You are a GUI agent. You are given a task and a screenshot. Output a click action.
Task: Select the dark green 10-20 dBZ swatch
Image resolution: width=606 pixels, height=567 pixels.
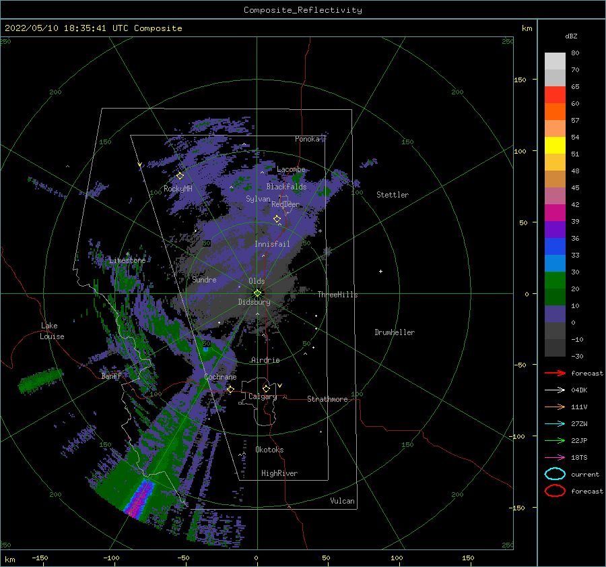tap(555, 297)
